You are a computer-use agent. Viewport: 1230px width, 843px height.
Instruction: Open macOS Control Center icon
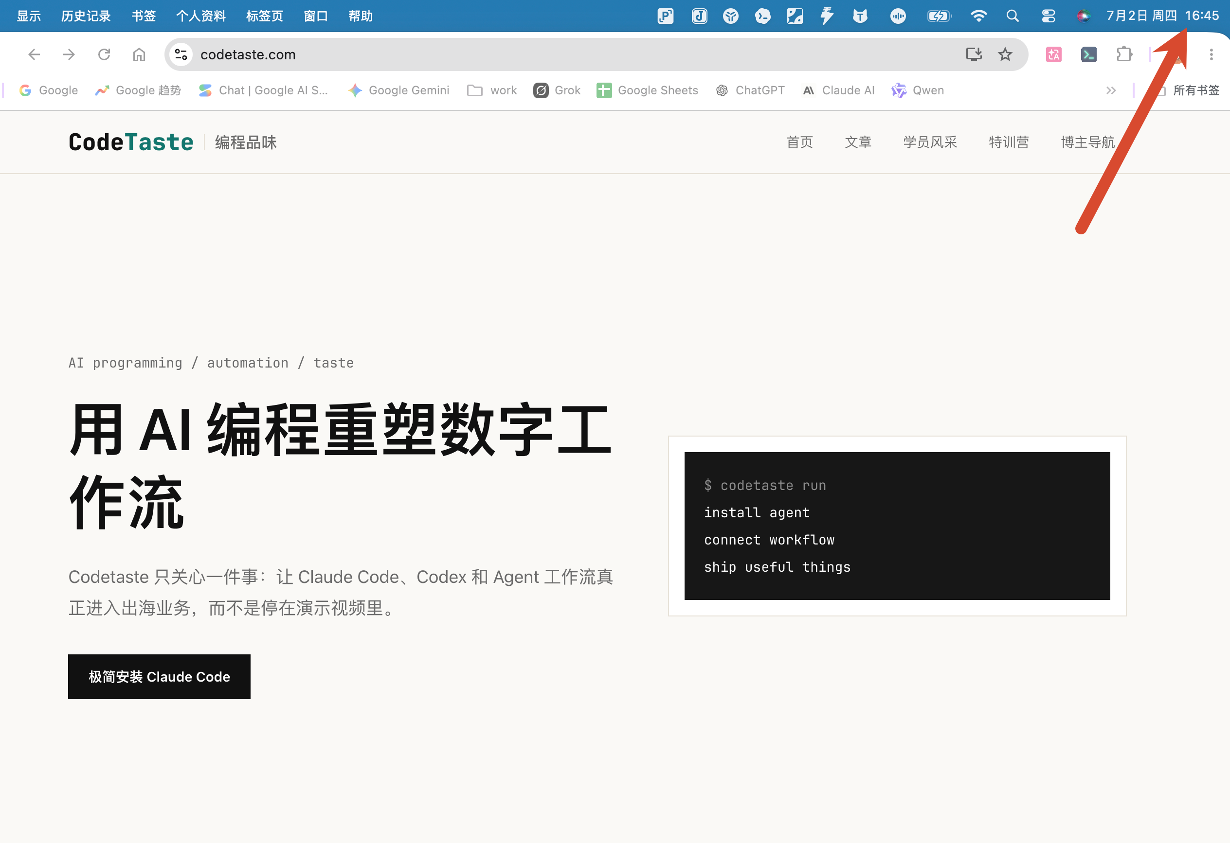[1049, 16]
